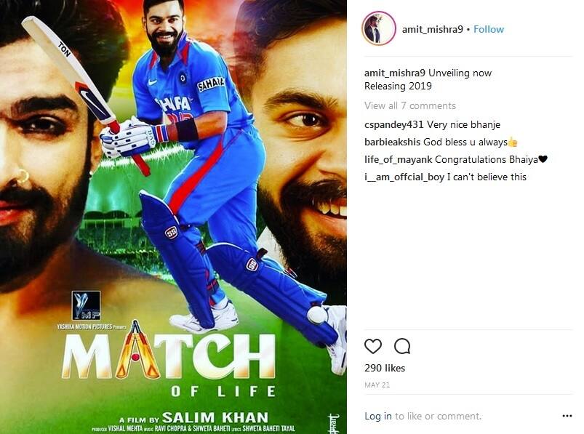The image size is (584, 434).
Task: Open amit_mishra9 username in post header
Action: [433, 29]
